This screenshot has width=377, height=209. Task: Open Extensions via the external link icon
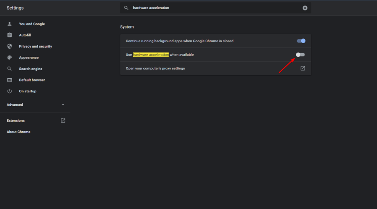(x=63, y=120)
